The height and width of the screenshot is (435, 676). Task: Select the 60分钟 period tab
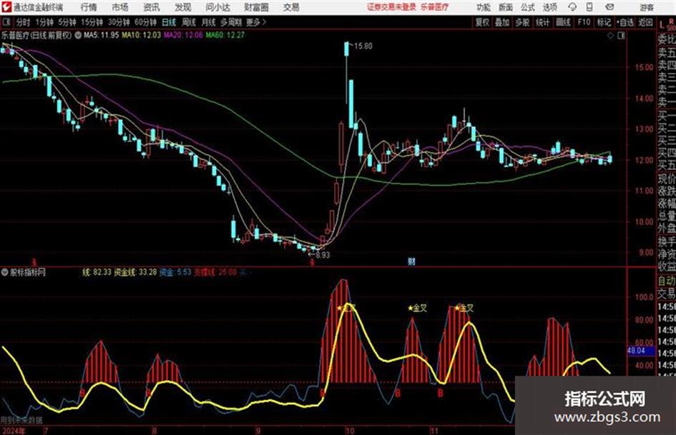pos(145,22)
